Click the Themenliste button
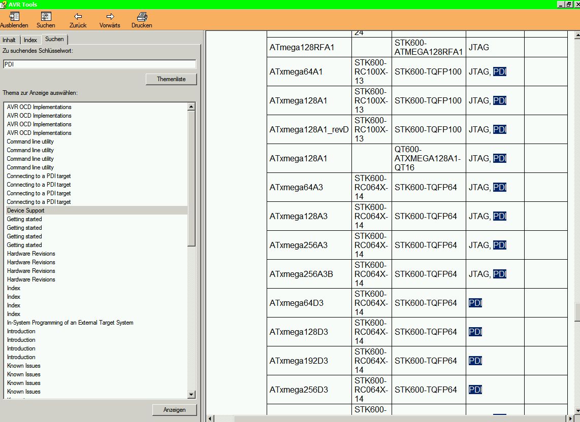This screenshot has height=422, width=580. [171, 79]
